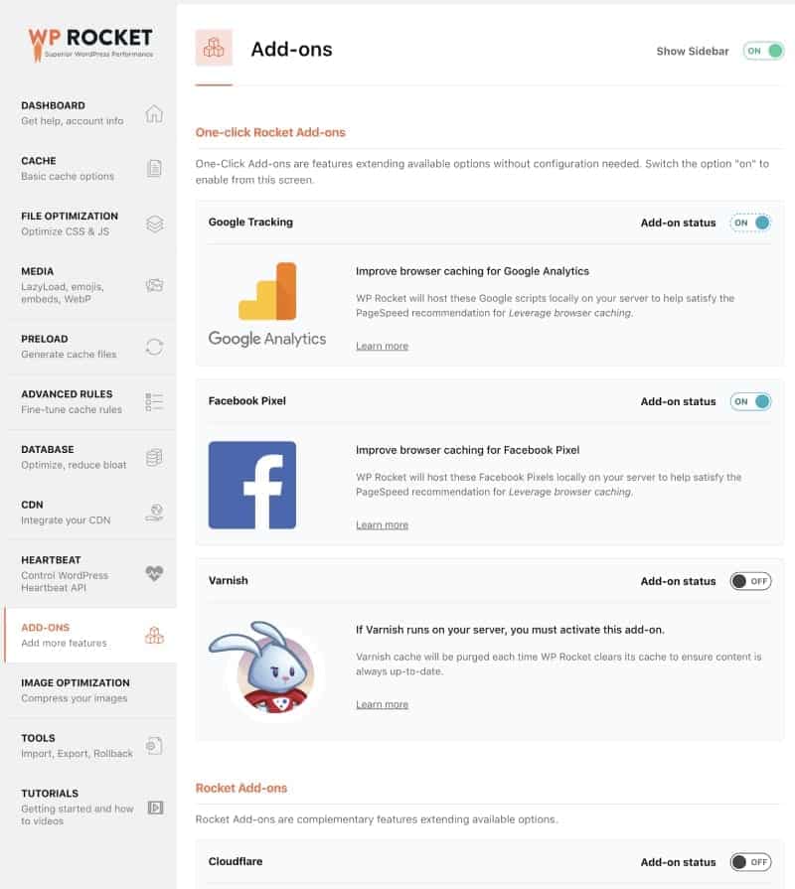Click the Advanced Rules list icon

pos(154,401)
